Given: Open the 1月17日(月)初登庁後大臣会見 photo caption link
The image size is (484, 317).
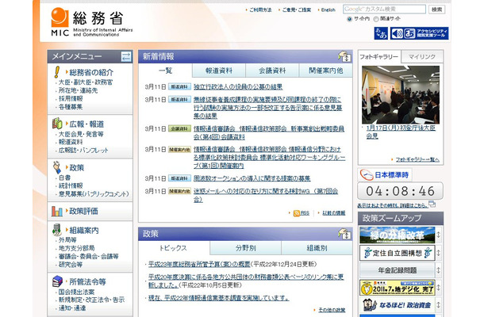Looking at the screenshot, I should pyautogui.click(x=401, y=132).
